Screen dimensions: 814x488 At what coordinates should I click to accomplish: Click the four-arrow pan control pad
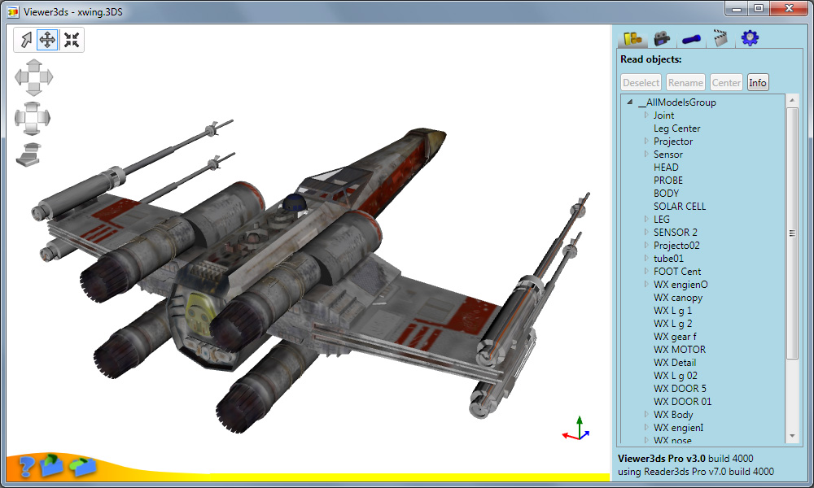coord(33,78)
